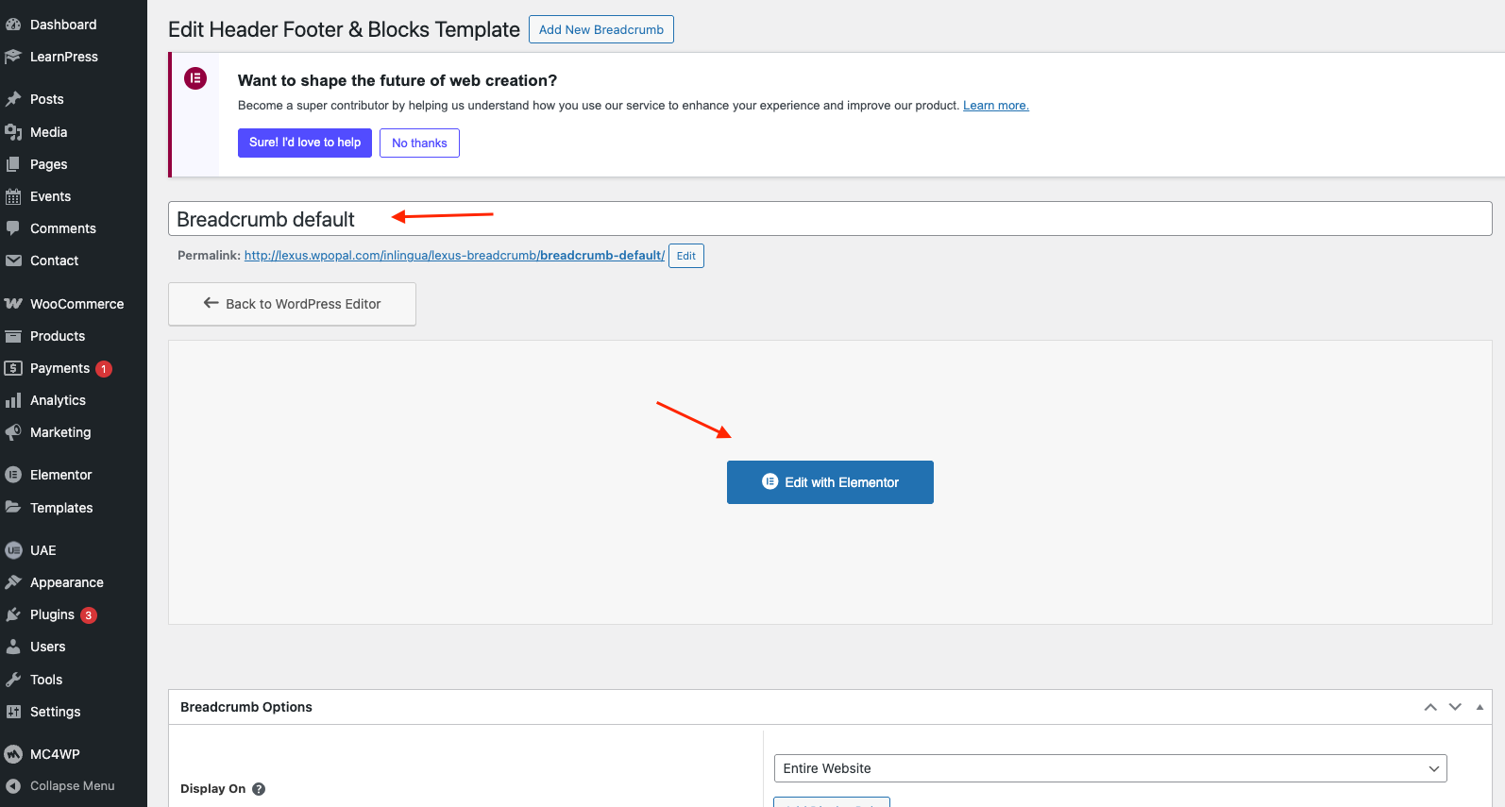Click Back to WordPress Editor button
The width and height of the screenshot is (1505, 807).
(292, 304)
